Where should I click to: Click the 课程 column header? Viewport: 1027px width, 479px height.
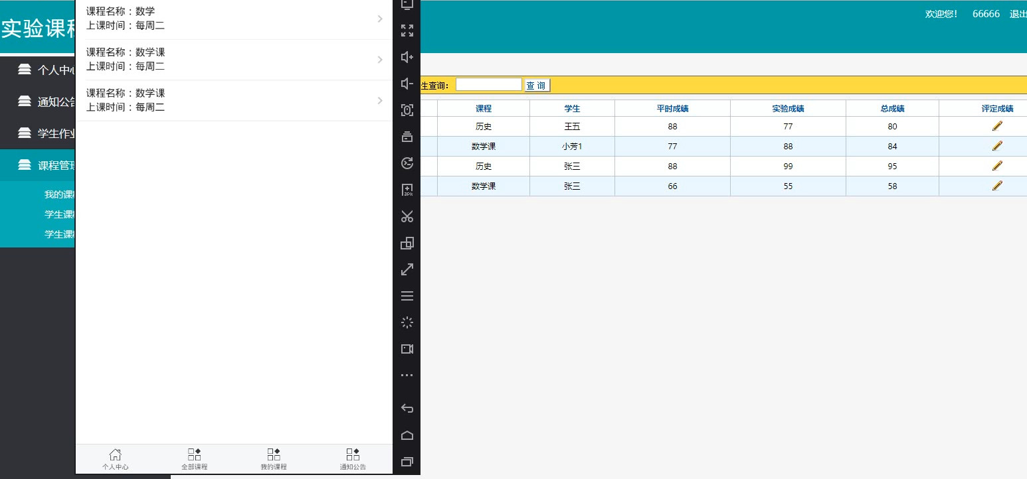tap(484, 108)
